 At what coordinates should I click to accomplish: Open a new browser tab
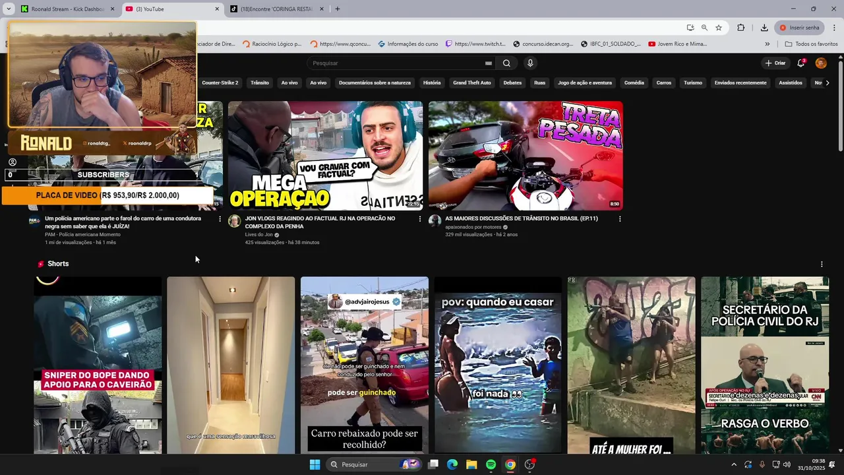click(338, 9)
